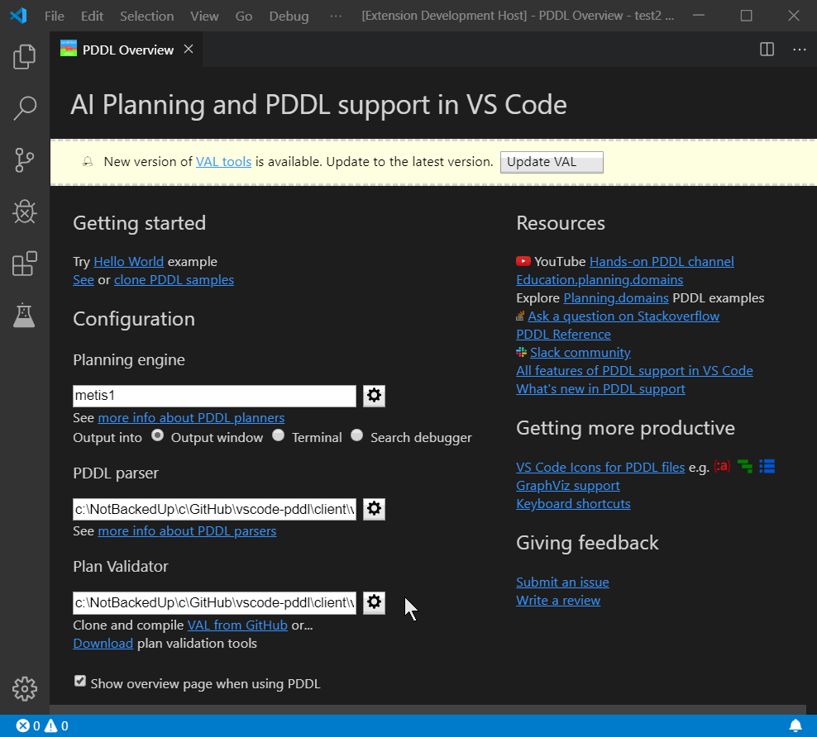Open more info about PDDL parsers
This screenshot has height=737, width=817.
tap(187, 531)
